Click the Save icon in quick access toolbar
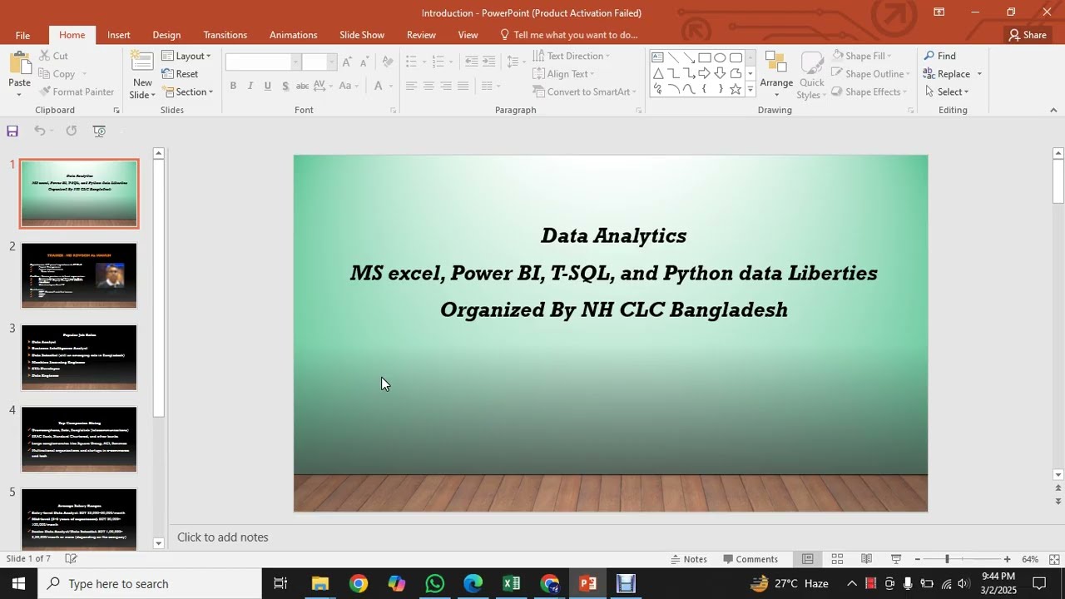 click(x=12, y=131)
